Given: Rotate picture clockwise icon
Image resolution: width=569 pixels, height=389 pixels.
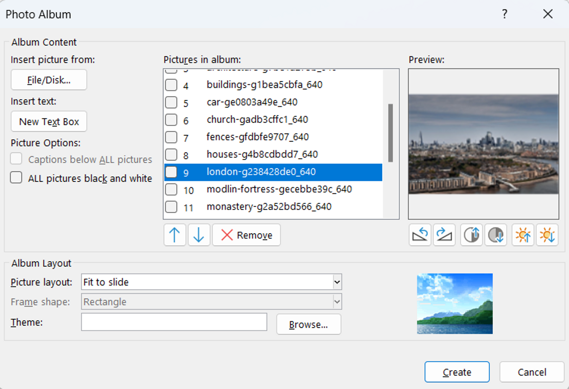Looking at the screenshot, I should click(444, 235).
